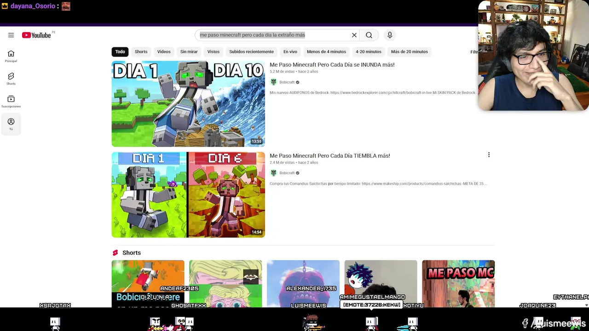Open the Filtros button
589x331 pixels.
click(x=474, y=52)
